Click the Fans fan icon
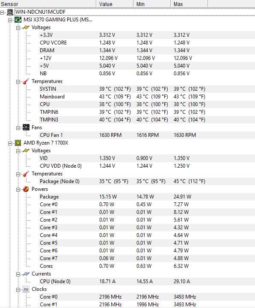The height and width of the screenshot is (308, 255). pos(26,127)
